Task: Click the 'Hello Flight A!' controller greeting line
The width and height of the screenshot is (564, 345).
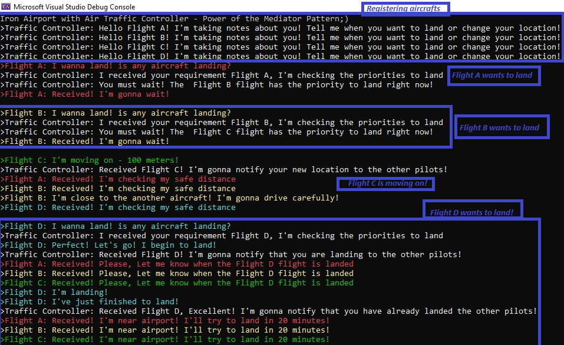Action: tap(280, 28)
